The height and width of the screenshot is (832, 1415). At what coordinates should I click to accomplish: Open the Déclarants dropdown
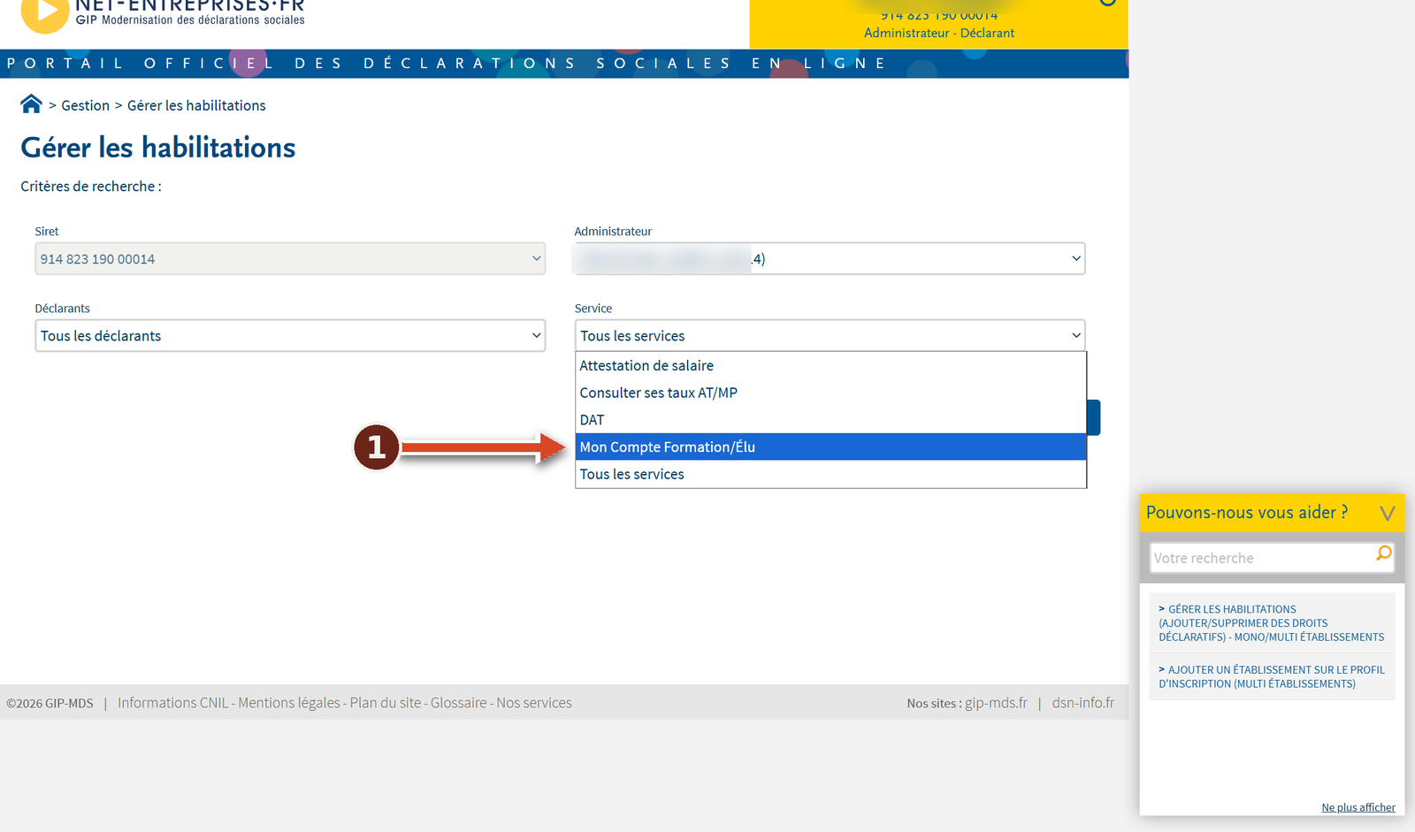[290, 336]
